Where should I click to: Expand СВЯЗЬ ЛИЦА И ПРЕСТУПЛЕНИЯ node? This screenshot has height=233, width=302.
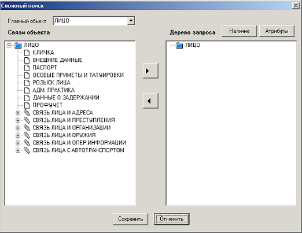point(18,120)
